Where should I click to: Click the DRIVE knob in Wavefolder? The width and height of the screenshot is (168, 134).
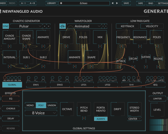pos(66,37)
